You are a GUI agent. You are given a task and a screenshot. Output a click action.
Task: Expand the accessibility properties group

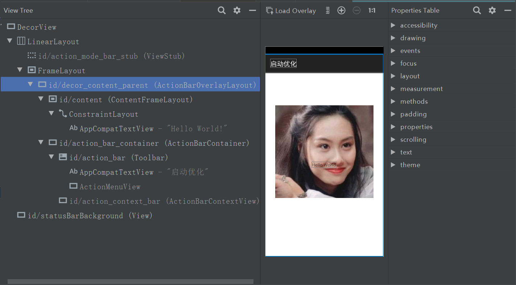coord(393,25)
